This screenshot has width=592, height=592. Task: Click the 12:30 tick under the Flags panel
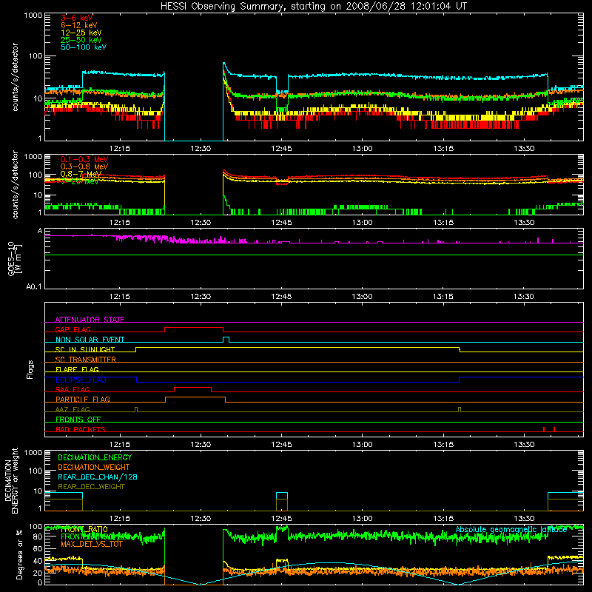point(201,445)
